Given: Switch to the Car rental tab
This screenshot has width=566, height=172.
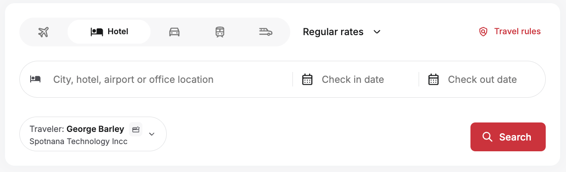Looking at the screenshot, I should click(x=174, y=32).
